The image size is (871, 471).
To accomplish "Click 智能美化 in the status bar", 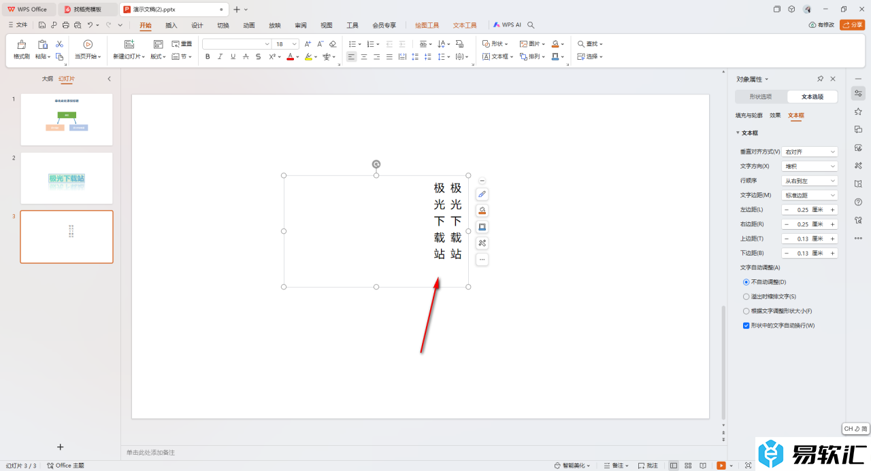I will (573, 466).
